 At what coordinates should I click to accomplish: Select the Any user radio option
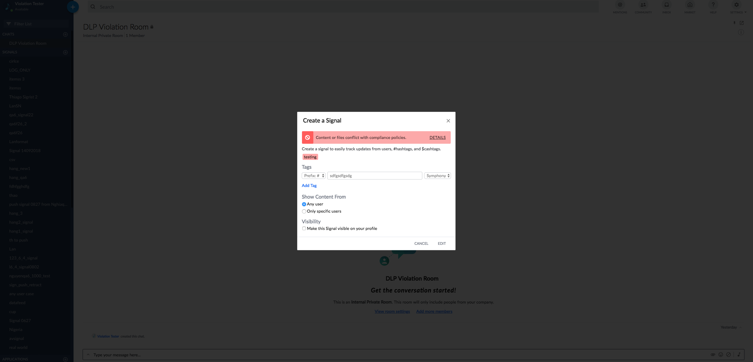click(x=304, y=204)
